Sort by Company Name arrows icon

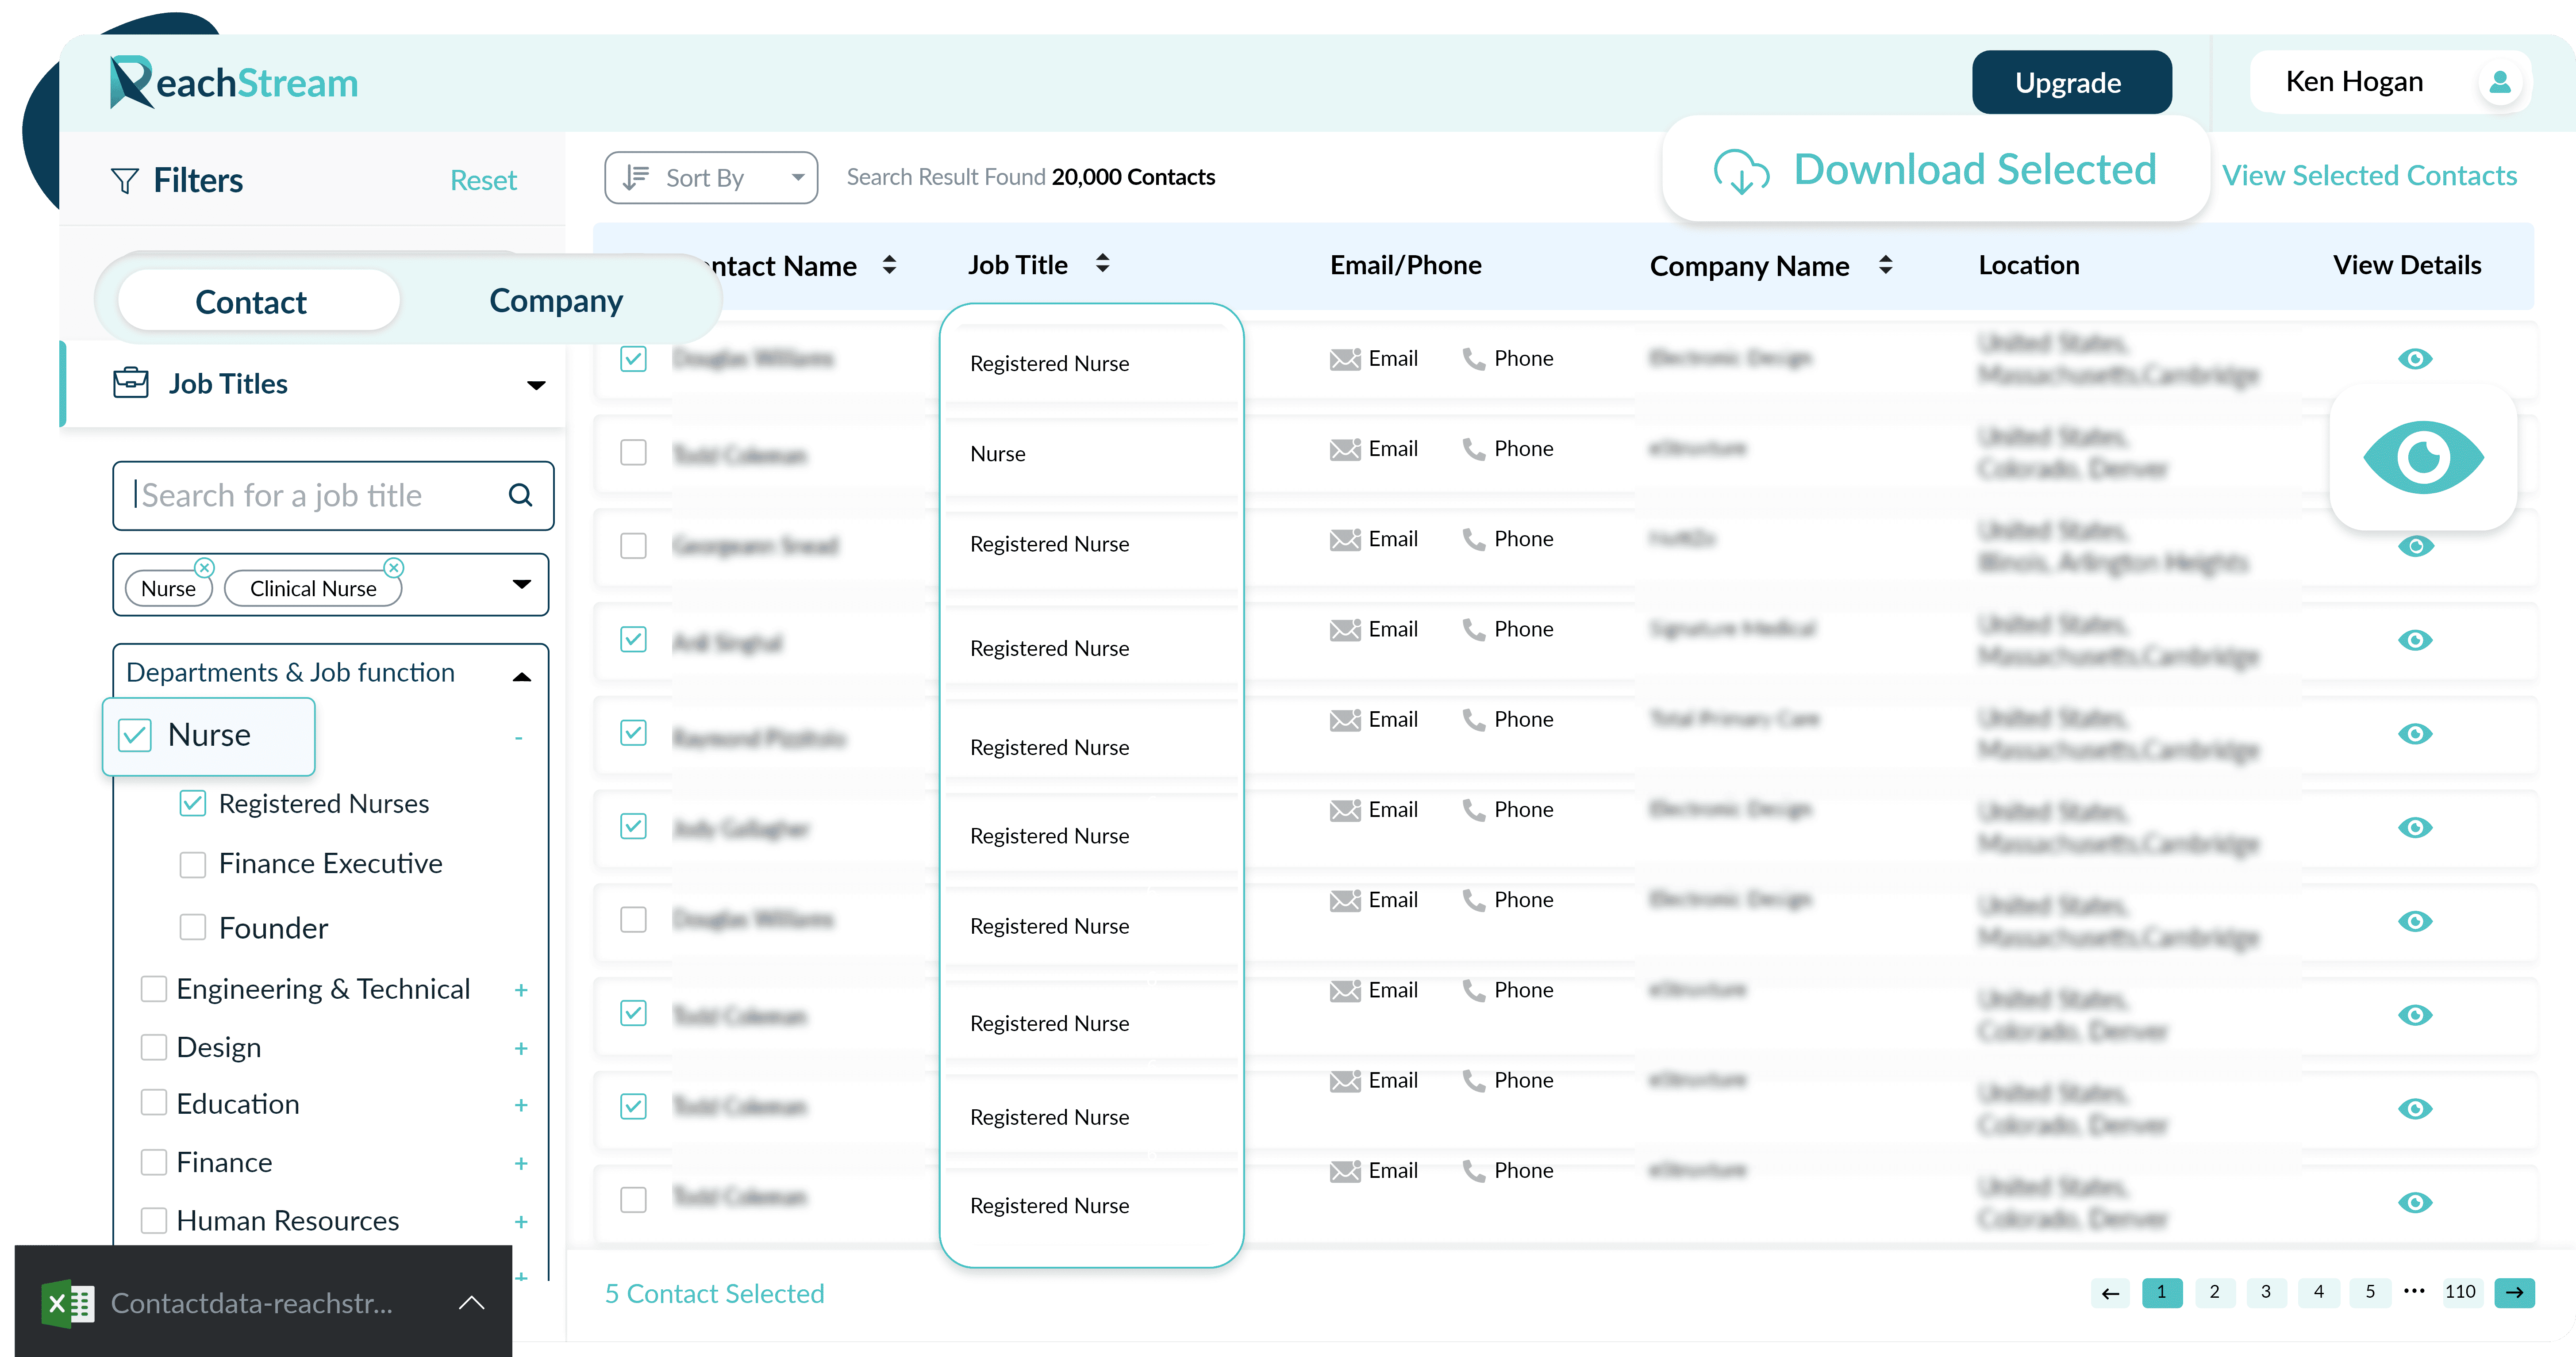pyautogui.click(x=1885, y=265)
